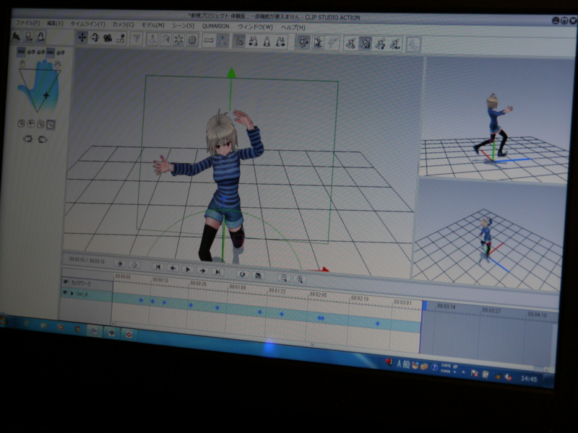The width and height of the screenshot is (578, 433).
Task: Click the cross marker in hand triangle
Action: coord(46,96)
